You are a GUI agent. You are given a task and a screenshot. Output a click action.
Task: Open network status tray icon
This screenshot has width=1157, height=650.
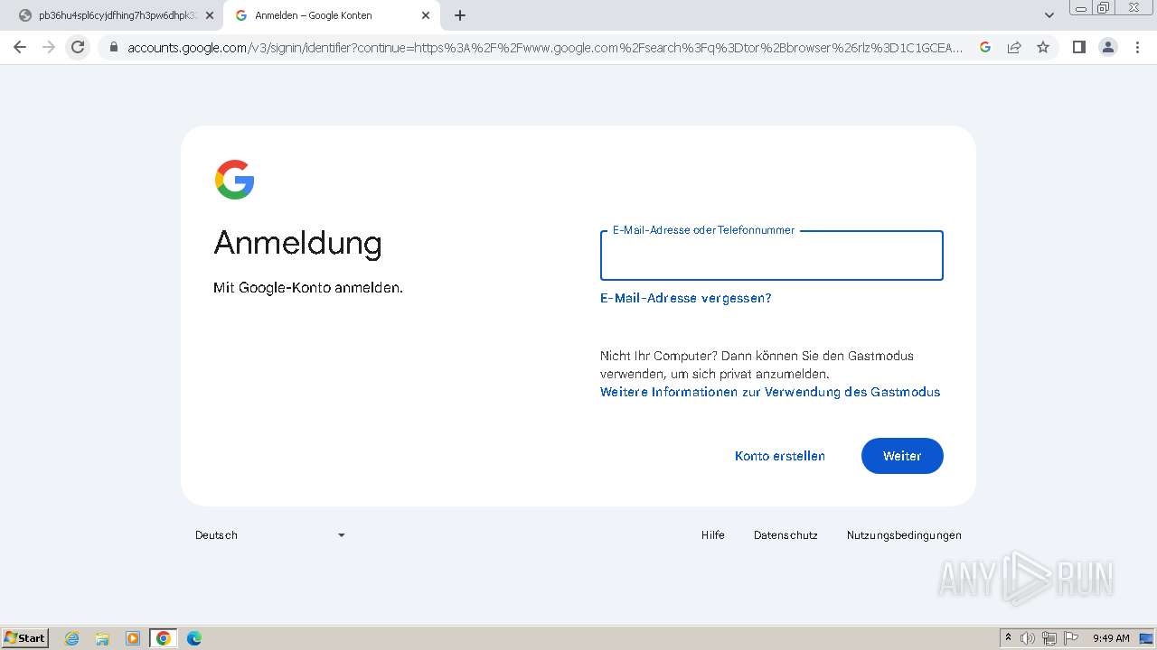(1049, 638)
